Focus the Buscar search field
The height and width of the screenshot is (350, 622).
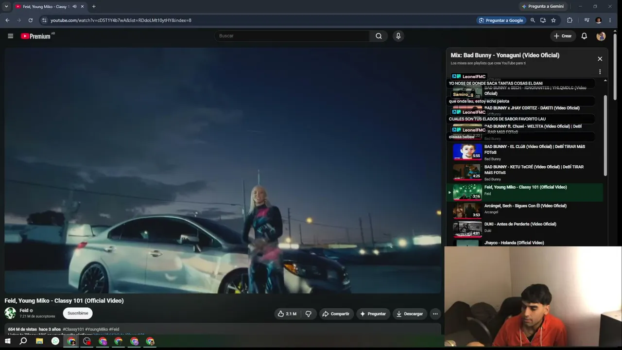click(x=292, y=36)
